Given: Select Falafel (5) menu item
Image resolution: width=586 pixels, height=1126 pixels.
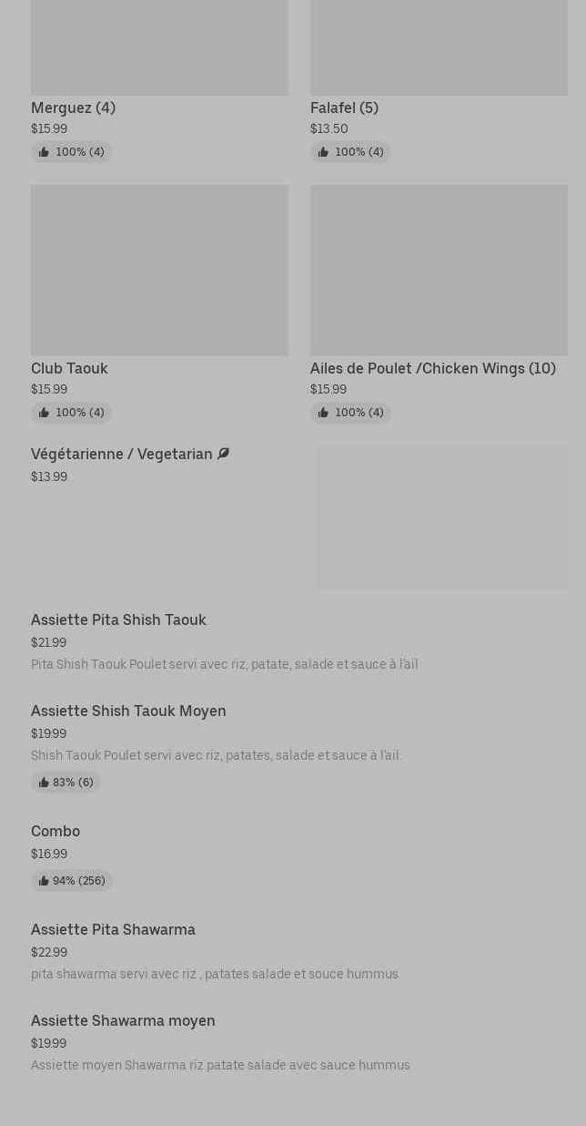Looking at the screenshot, I should [x=344, y=107].
